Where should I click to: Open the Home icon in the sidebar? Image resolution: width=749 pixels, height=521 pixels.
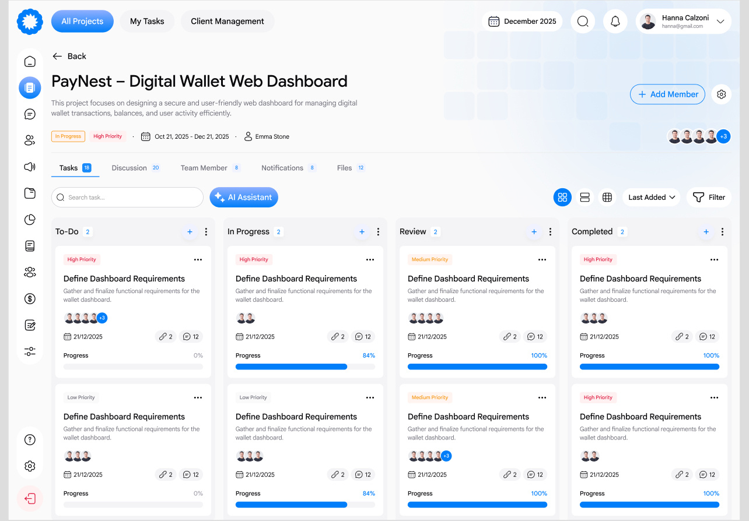pyautogui.click(x=30, y=61)
